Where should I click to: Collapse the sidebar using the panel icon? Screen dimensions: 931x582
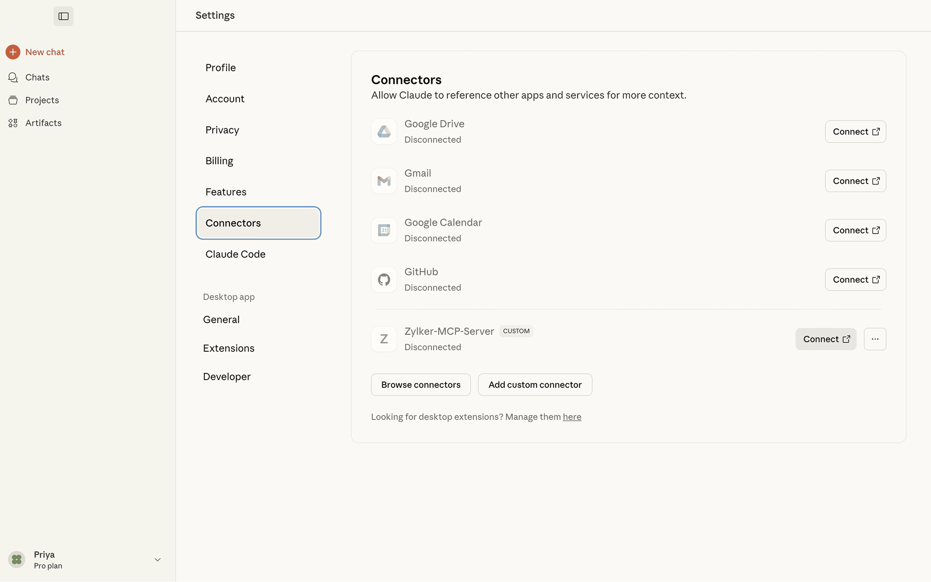coord(63,16)
